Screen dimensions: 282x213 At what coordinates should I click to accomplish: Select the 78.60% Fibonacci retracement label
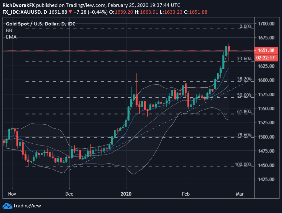244,135
